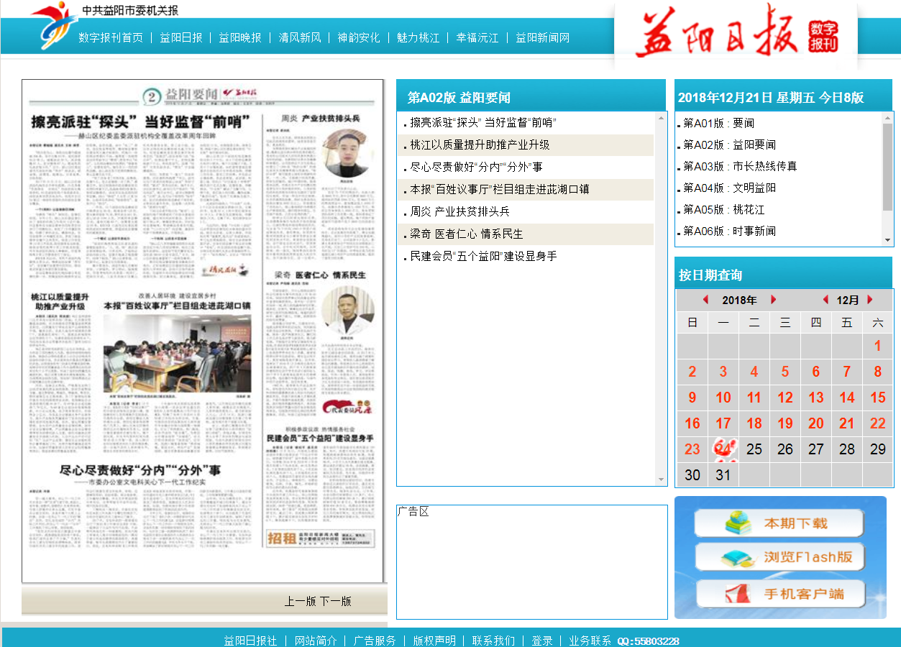Open 联系我们 link in the footer
The width and height of the screenshot is (901, 647).
point(493,641)
